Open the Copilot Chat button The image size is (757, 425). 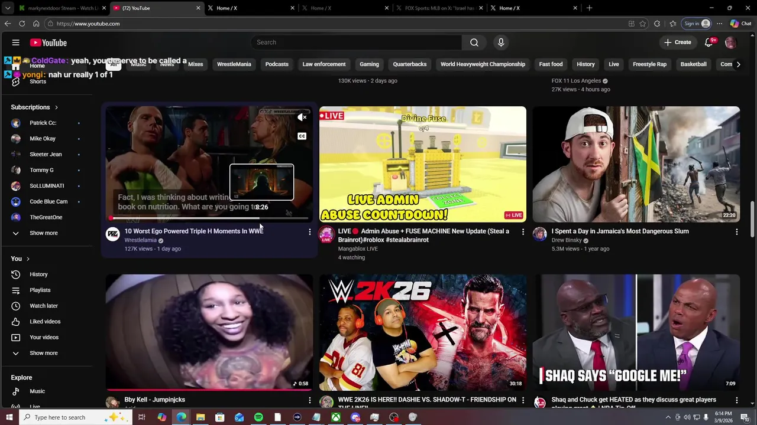(x=741, y=24)
